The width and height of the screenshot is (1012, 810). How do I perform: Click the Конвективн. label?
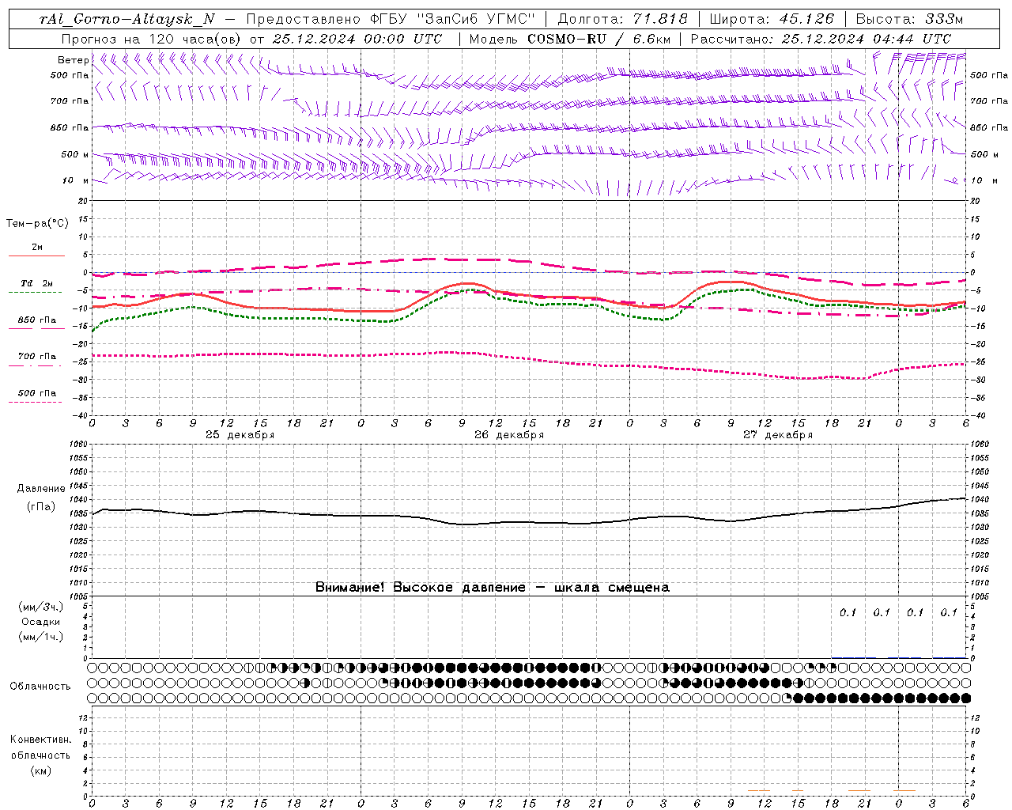(40, 740)
